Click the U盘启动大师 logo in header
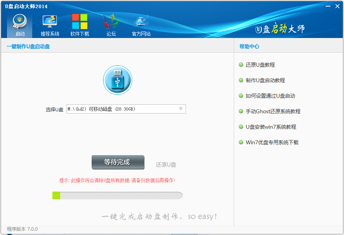 280,29
